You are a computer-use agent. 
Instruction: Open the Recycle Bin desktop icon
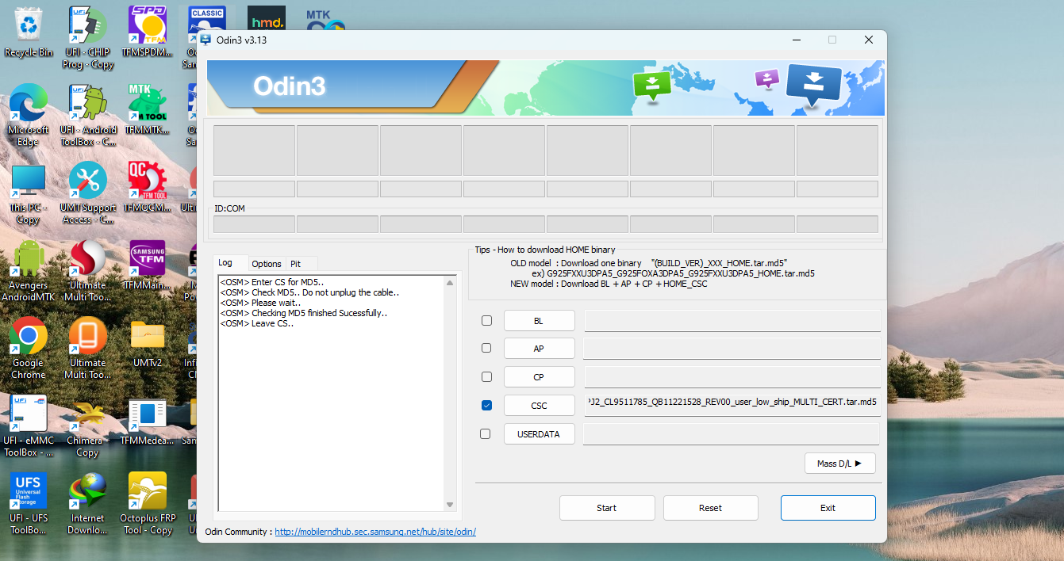point(29,26)
